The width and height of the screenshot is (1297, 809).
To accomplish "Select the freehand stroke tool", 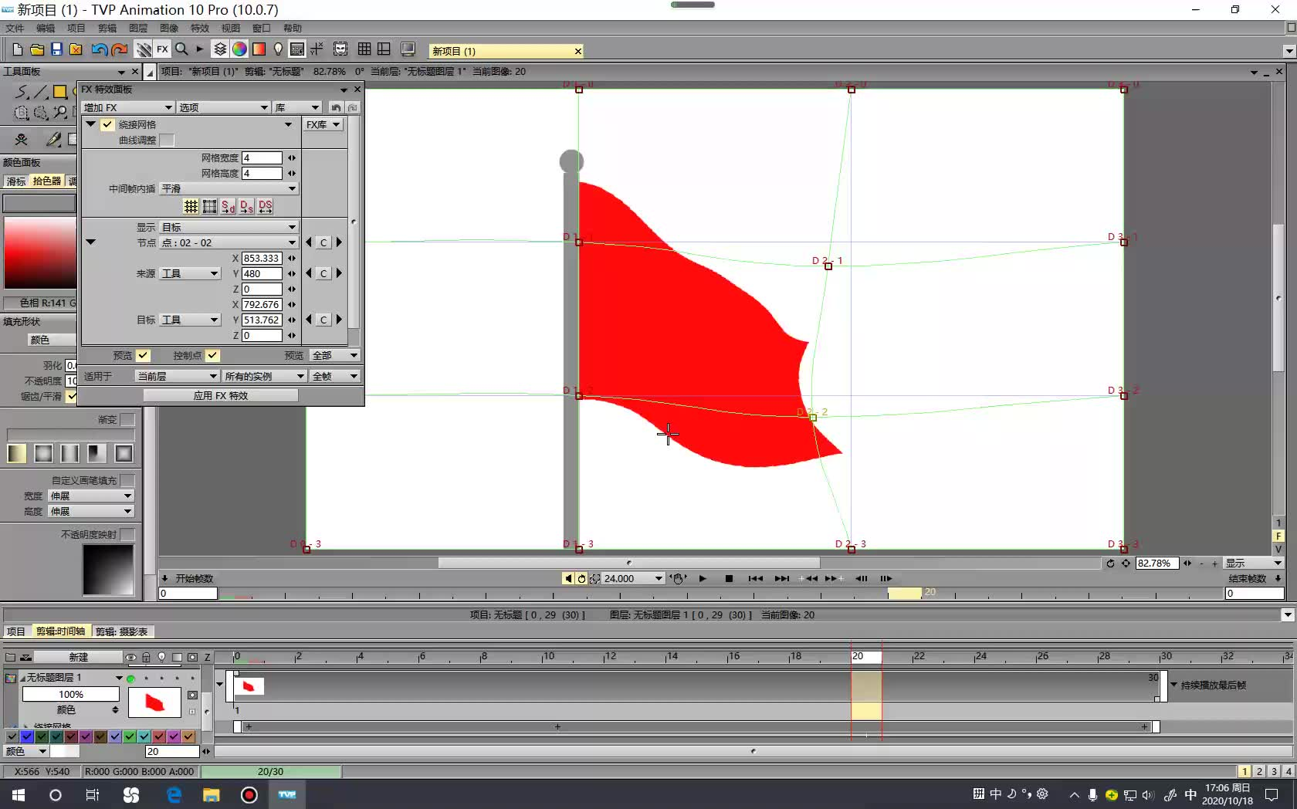I will (21, 92).
